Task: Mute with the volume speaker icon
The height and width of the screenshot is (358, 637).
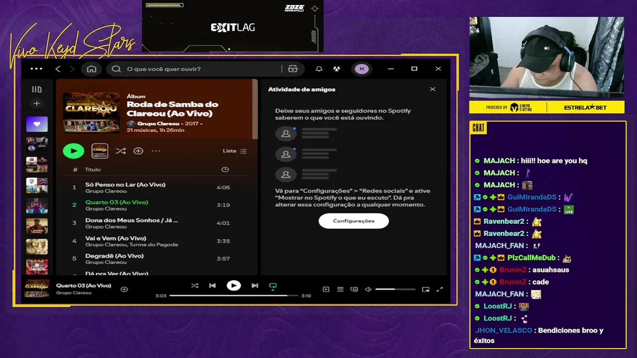Action: point(368,289)
